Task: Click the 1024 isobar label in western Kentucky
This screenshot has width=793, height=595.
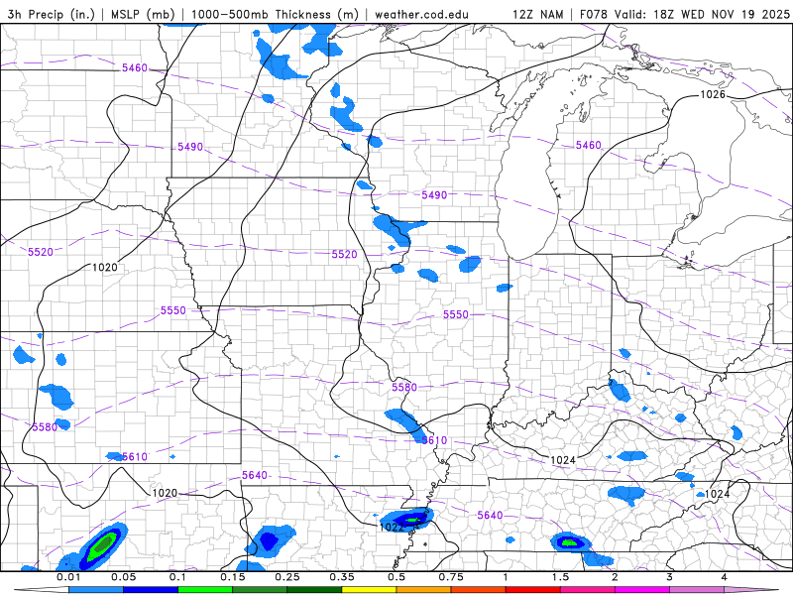Action: 563,460
